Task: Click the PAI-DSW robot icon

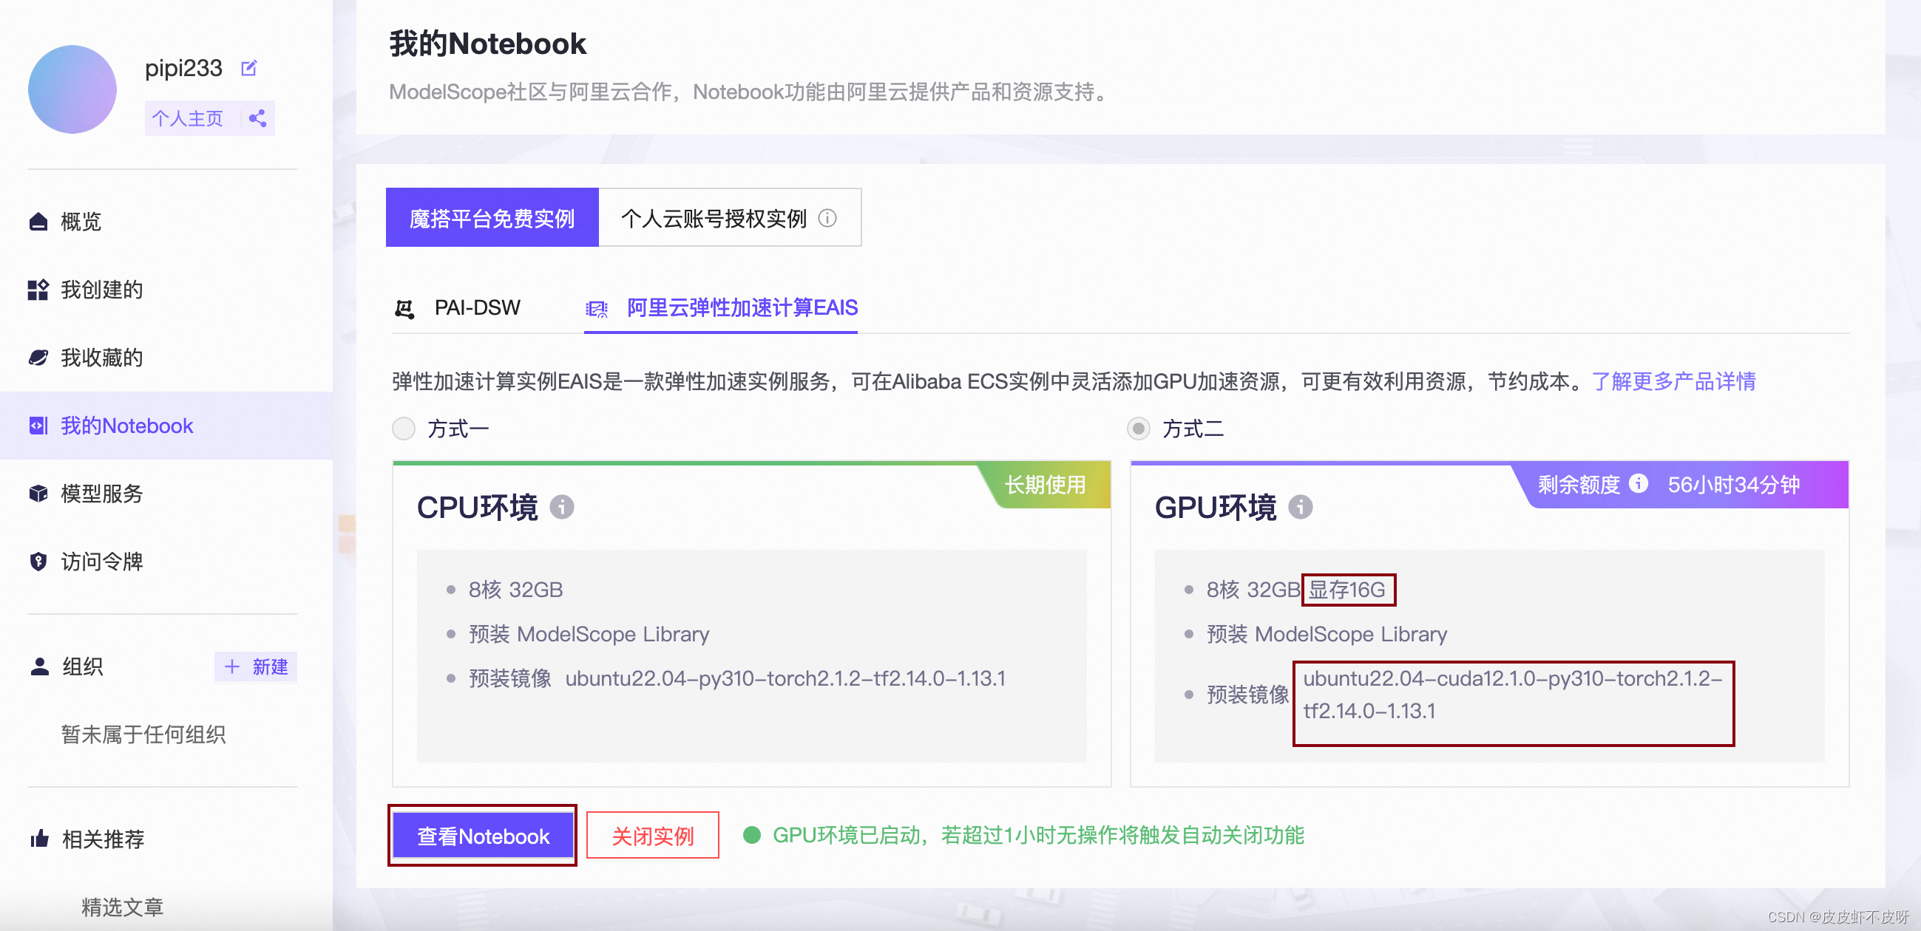Action: click(405, 309)
